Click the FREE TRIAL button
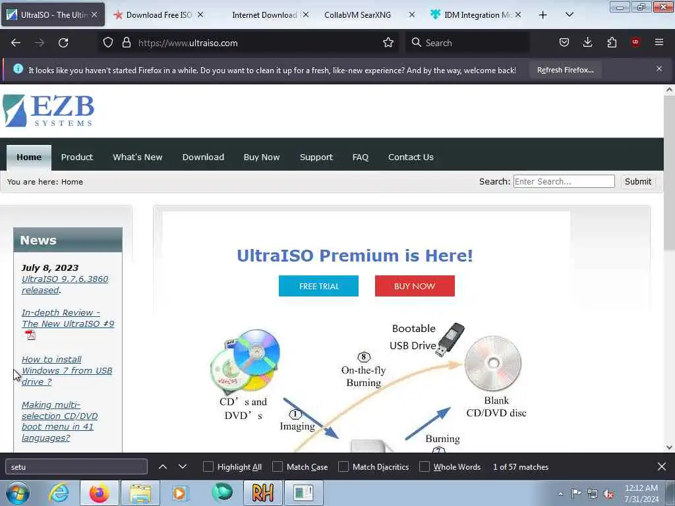Screen dimensions: 675x506 [x=318, y=286]
